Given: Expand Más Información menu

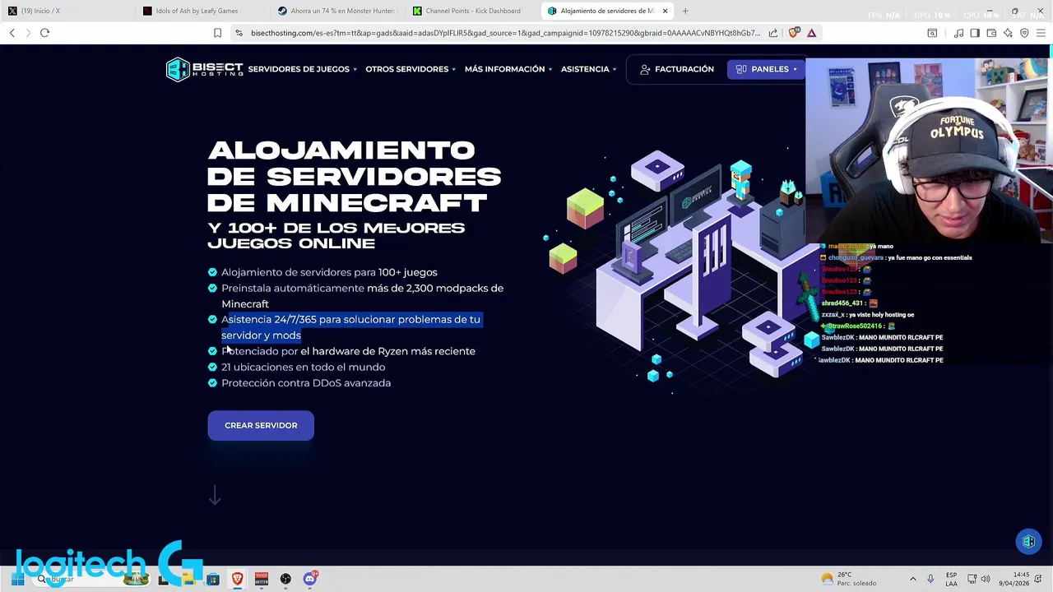Looking at the screenshot, I should [x=508, y=69].
